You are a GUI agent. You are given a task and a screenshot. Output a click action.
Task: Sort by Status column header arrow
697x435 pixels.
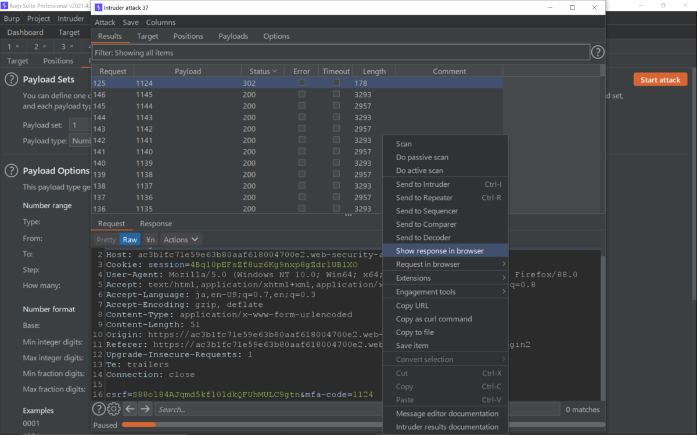[274, 71]
